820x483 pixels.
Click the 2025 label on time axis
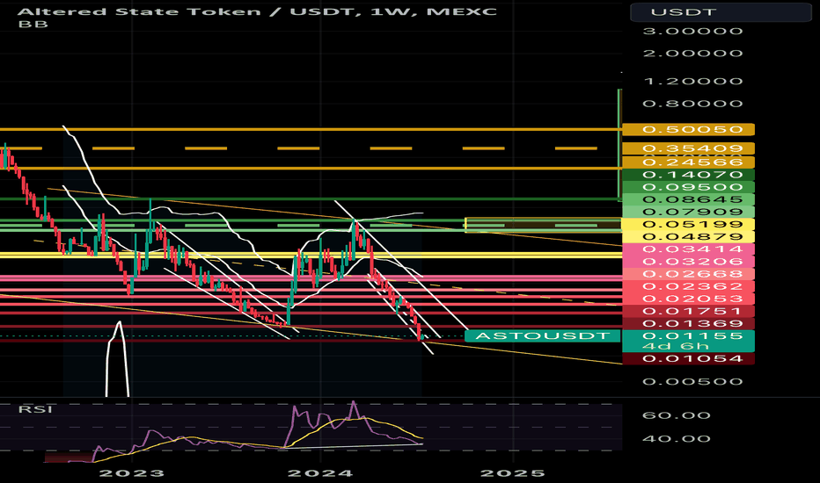click(513, 473)
